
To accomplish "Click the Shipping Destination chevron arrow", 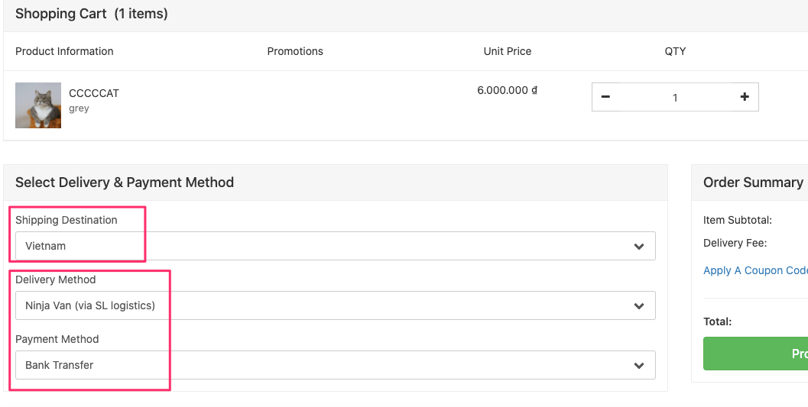I will point(639,247).
